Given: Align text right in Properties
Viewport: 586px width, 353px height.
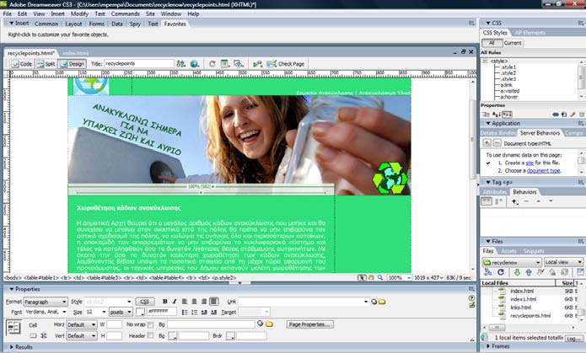Looking at the screenshot, I should [x=204, y=302].
